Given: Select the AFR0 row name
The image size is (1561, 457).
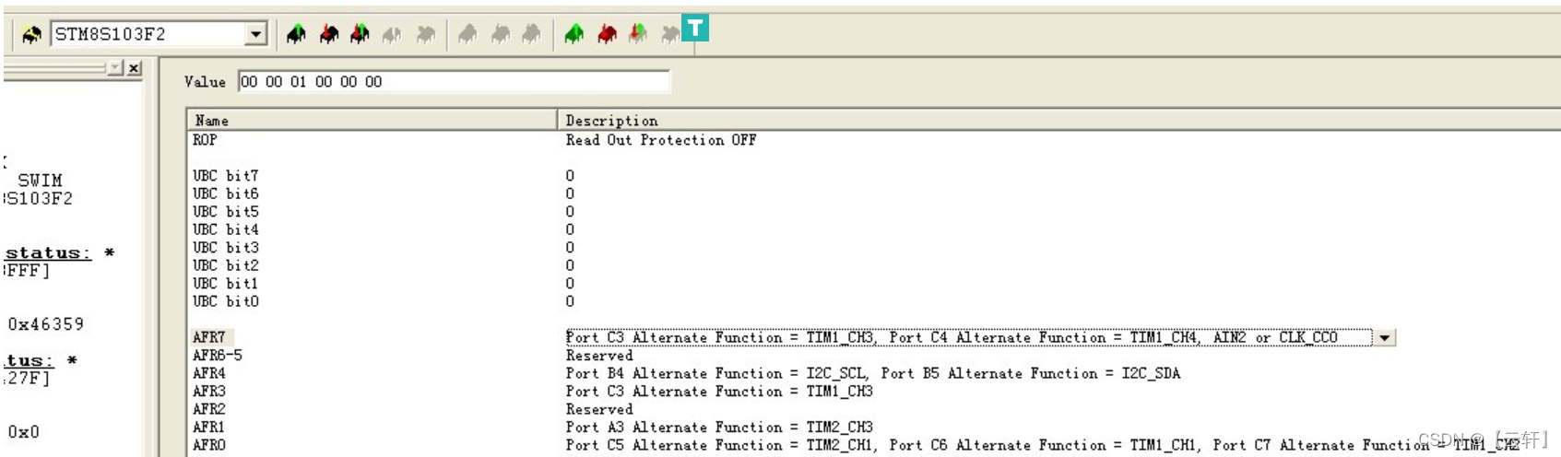Looking at the screenshot, I should click(x=209, y=445).
